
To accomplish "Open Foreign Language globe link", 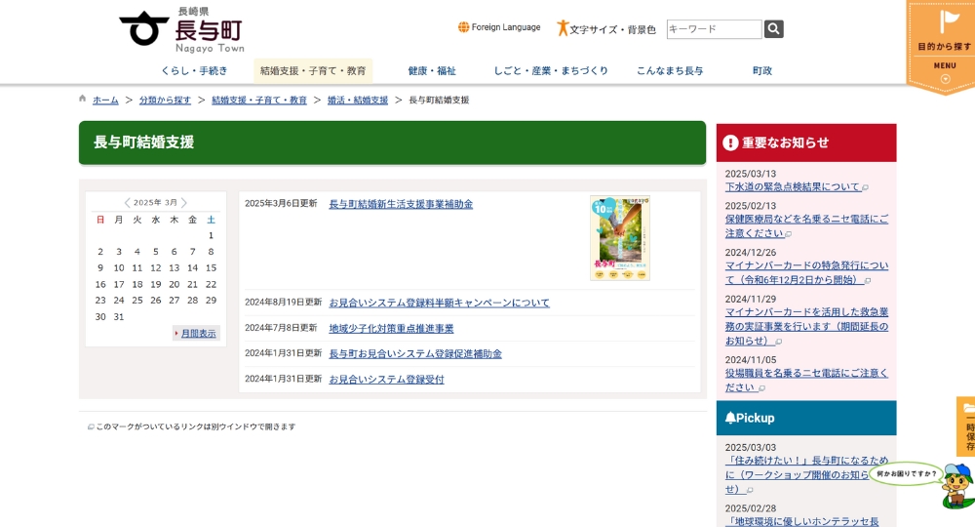I will tap(499, 27).
